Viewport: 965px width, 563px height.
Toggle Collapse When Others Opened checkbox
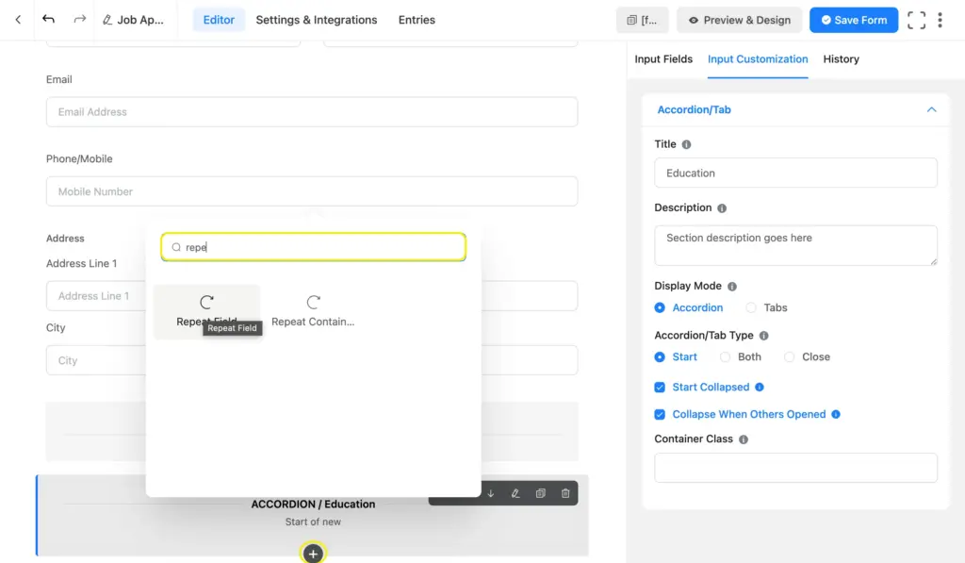[x=660, y=414]
